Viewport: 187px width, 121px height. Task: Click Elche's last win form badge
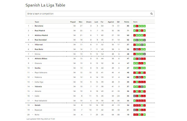point(144,115)
